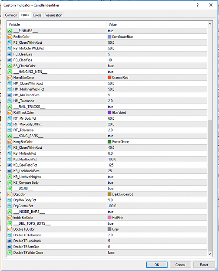Click the integer icon beside HM_MinTrendBars
This screenshot has height=271, width=219.
(10, 95)
